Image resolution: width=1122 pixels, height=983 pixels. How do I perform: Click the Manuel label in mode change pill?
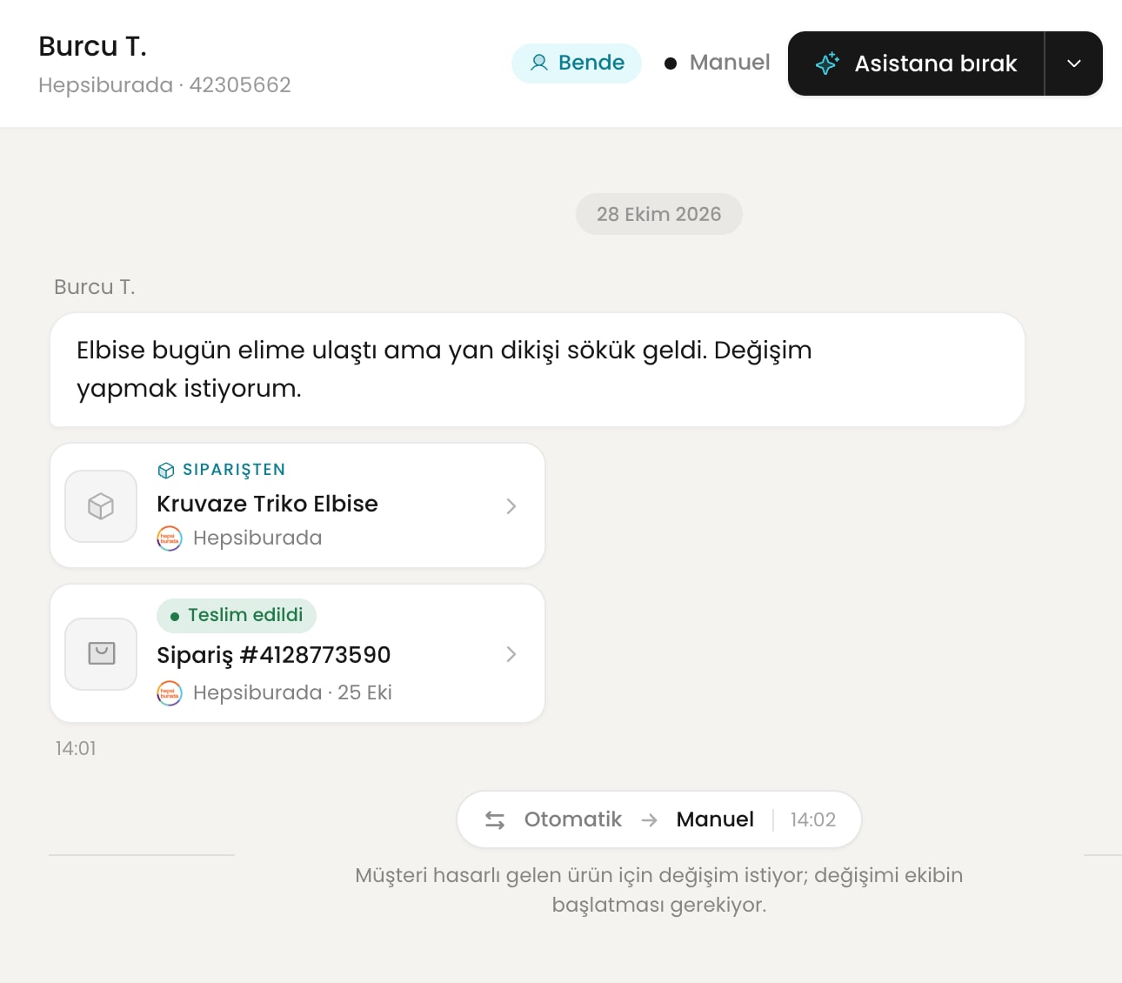coord(715,819)
